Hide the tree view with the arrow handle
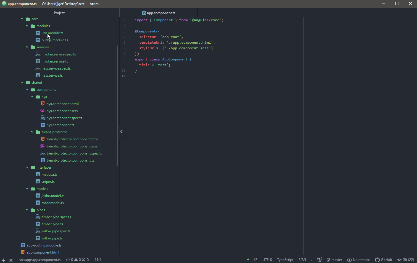417x263 pixels. [122, 131]
